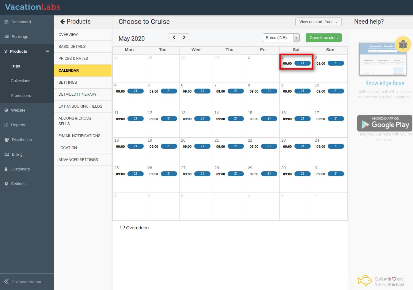Click the Billing money icon
Image resolution: width=413 pixels, height=290 pixels.
(7, 155)
